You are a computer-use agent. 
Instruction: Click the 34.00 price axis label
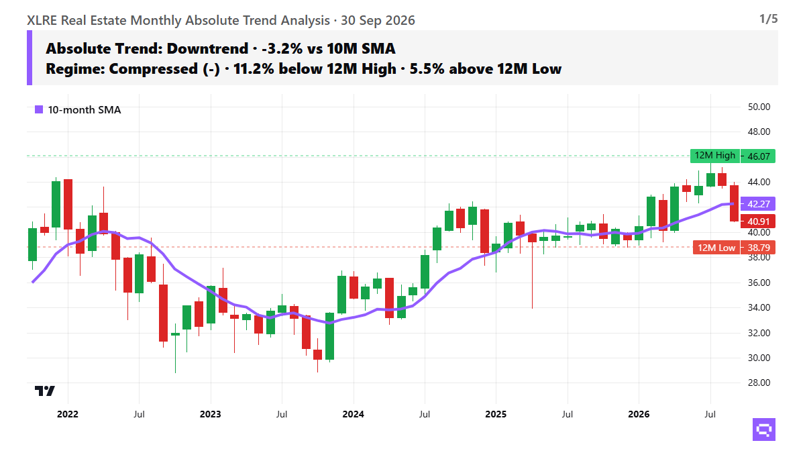(759, 307)
